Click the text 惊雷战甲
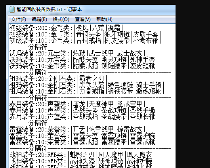The image size is (210, 168). pos(101,130)
